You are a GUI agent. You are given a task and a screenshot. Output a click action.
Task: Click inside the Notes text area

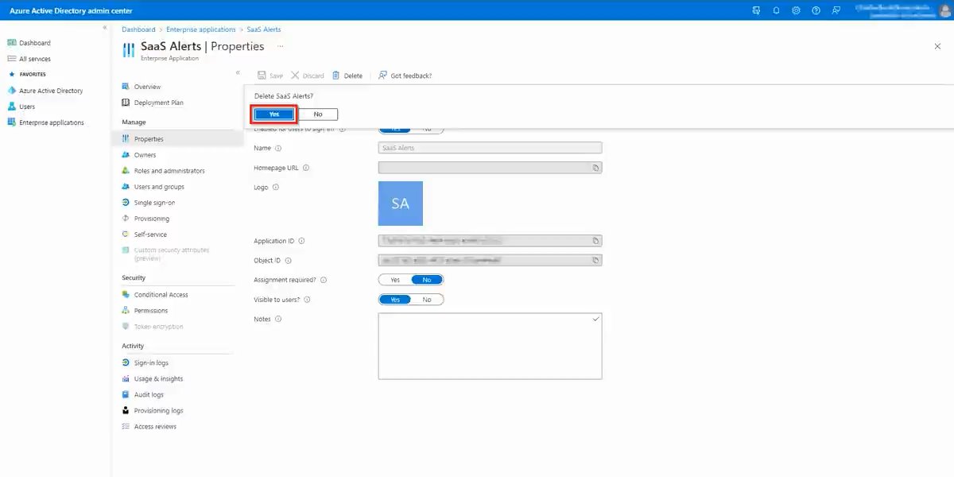pyautogui.click(x=490, y=346)
